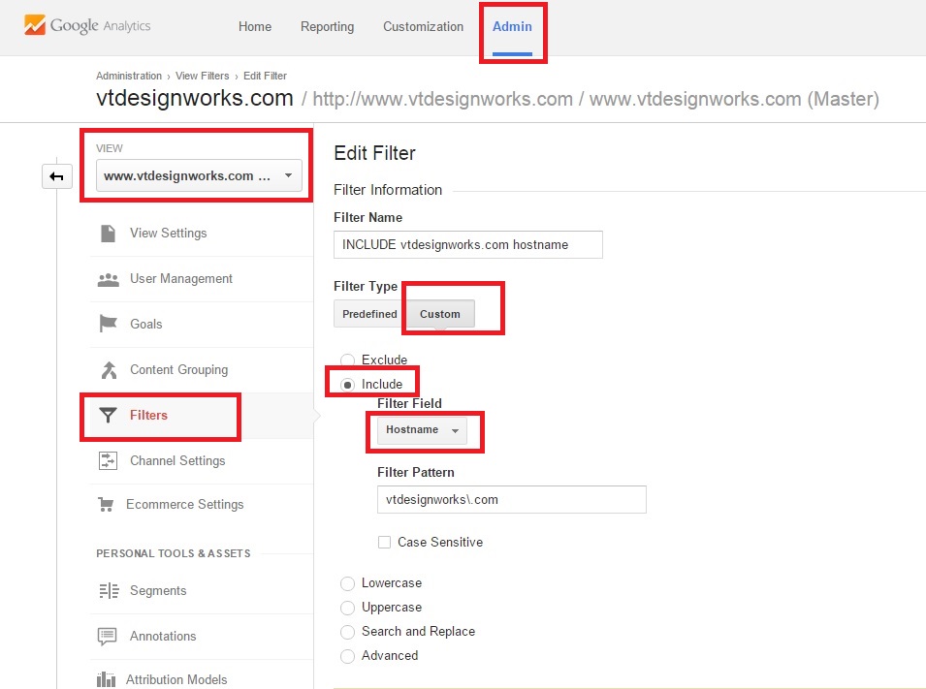This screenshot has height=689, width=926.
Task: Select the Exclude radio button
Action: [347, 360]
